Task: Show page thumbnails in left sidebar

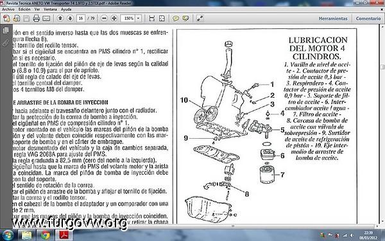Action: pos(6,30)
